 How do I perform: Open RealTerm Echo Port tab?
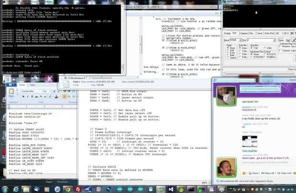pos(269,33)
